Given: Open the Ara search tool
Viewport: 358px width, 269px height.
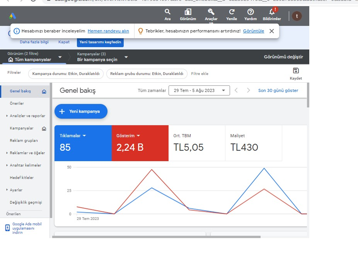Looking at the screenshot, I should [167, 15].
